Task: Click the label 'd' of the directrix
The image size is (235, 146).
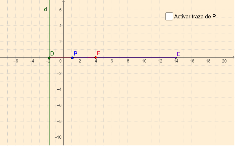Action: pyautogui.click(x=46, y=9)
